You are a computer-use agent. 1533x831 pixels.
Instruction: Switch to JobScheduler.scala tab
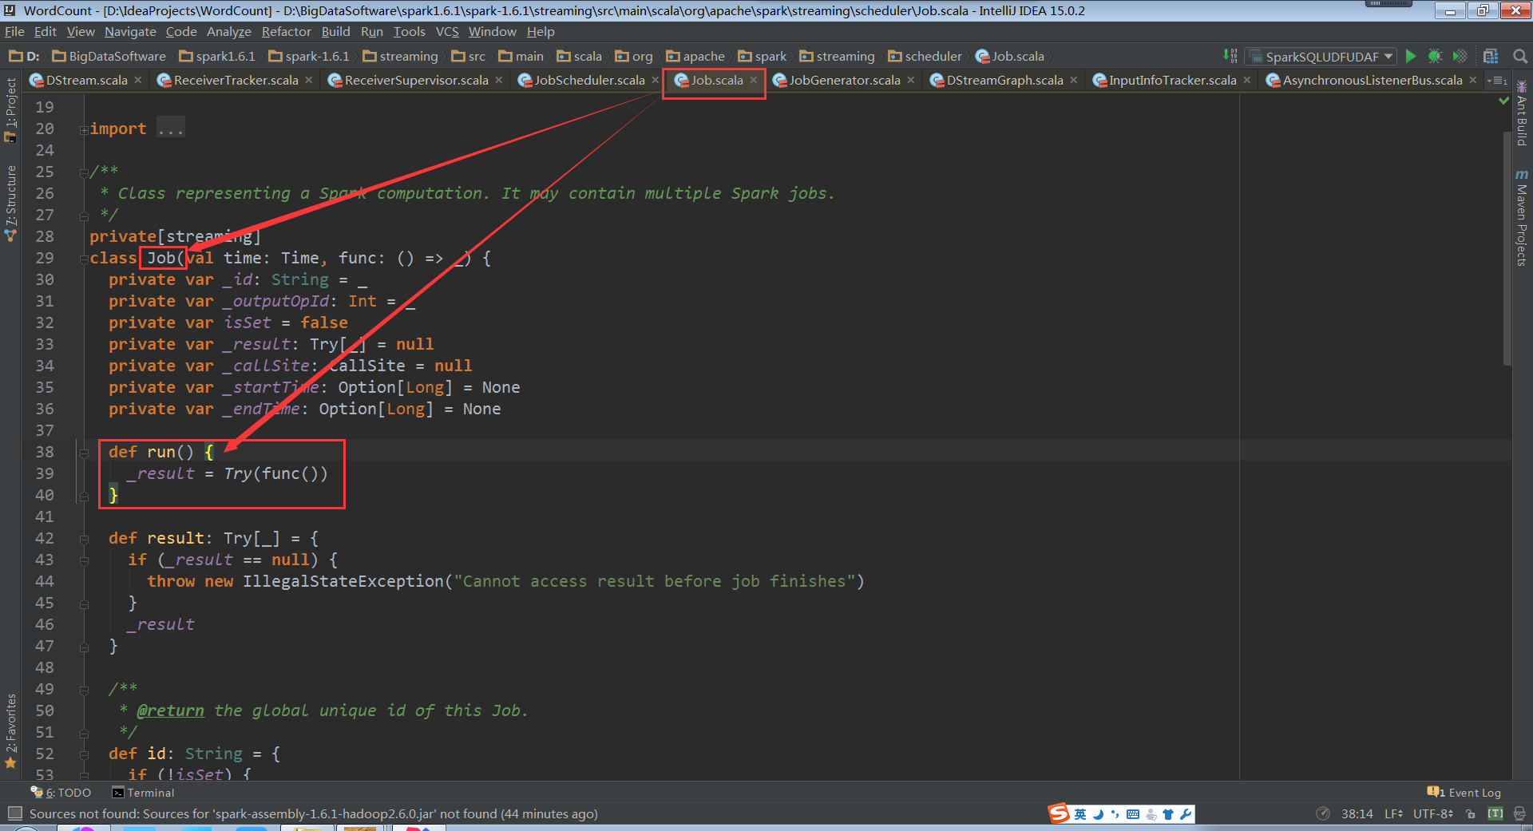point(589,80)
